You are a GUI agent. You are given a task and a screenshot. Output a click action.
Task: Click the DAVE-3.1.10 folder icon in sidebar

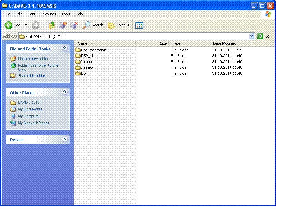(13, 103)
